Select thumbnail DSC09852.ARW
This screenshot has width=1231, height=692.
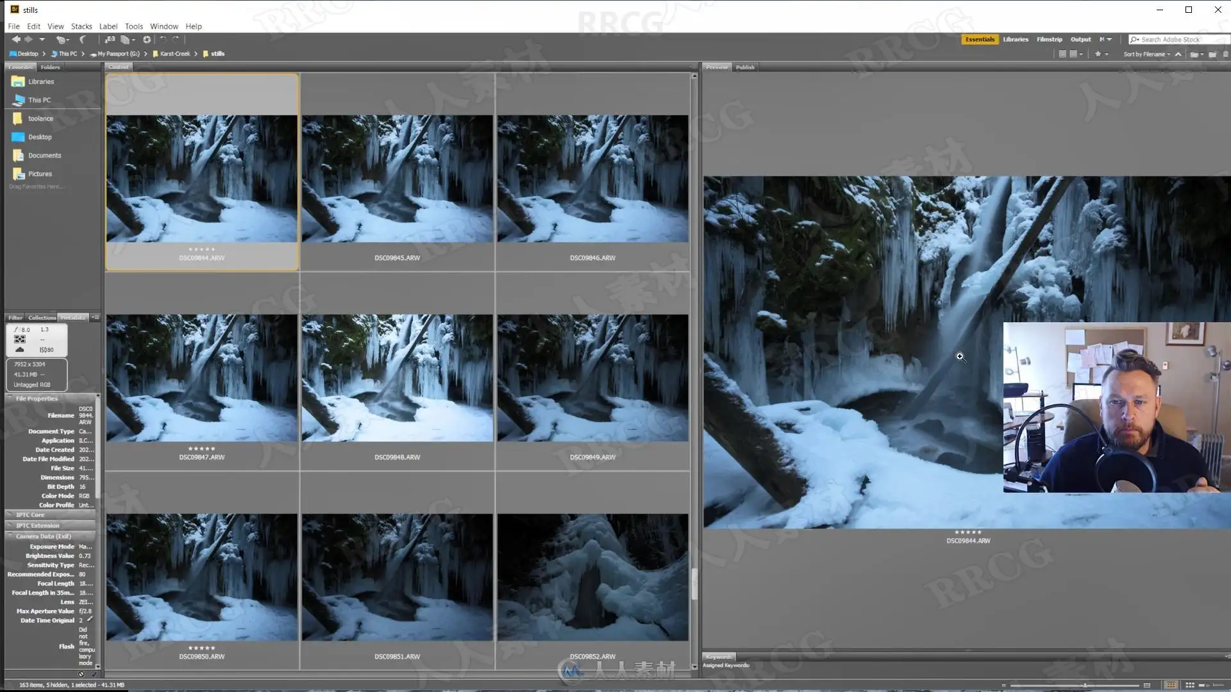tap(592, 577)
